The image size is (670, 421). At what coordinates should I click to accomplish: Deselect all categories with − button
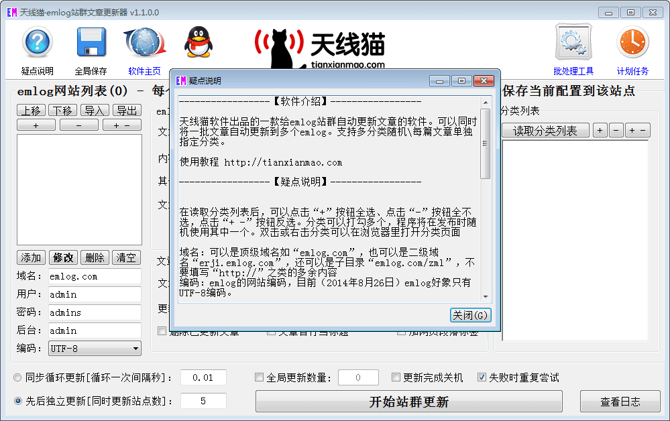click(x=616, y=130)
